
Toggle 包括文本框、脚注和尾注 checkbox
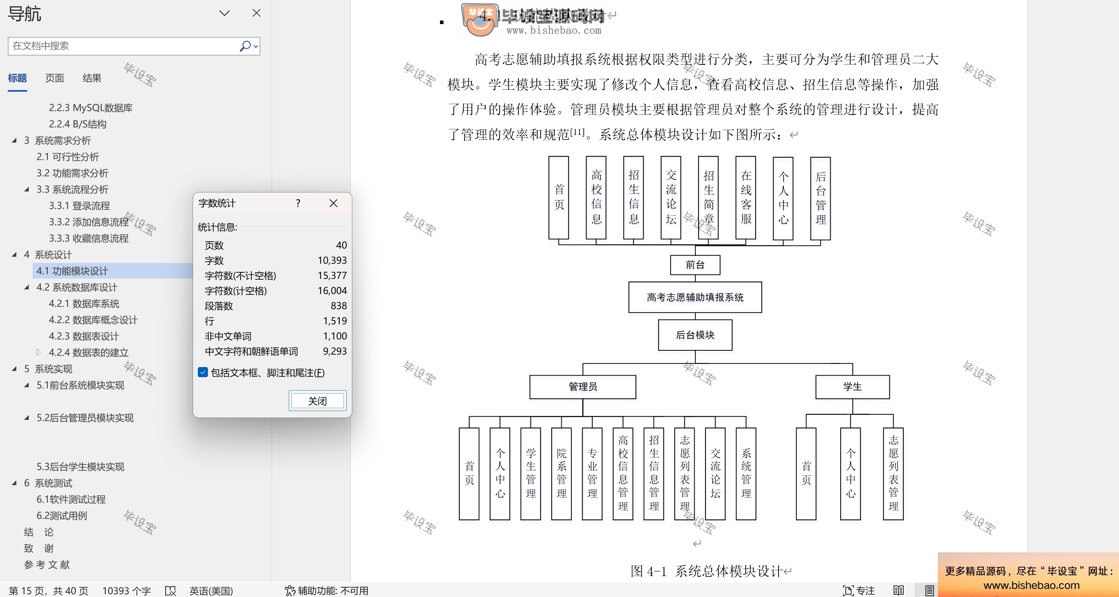tap(203, 372)
